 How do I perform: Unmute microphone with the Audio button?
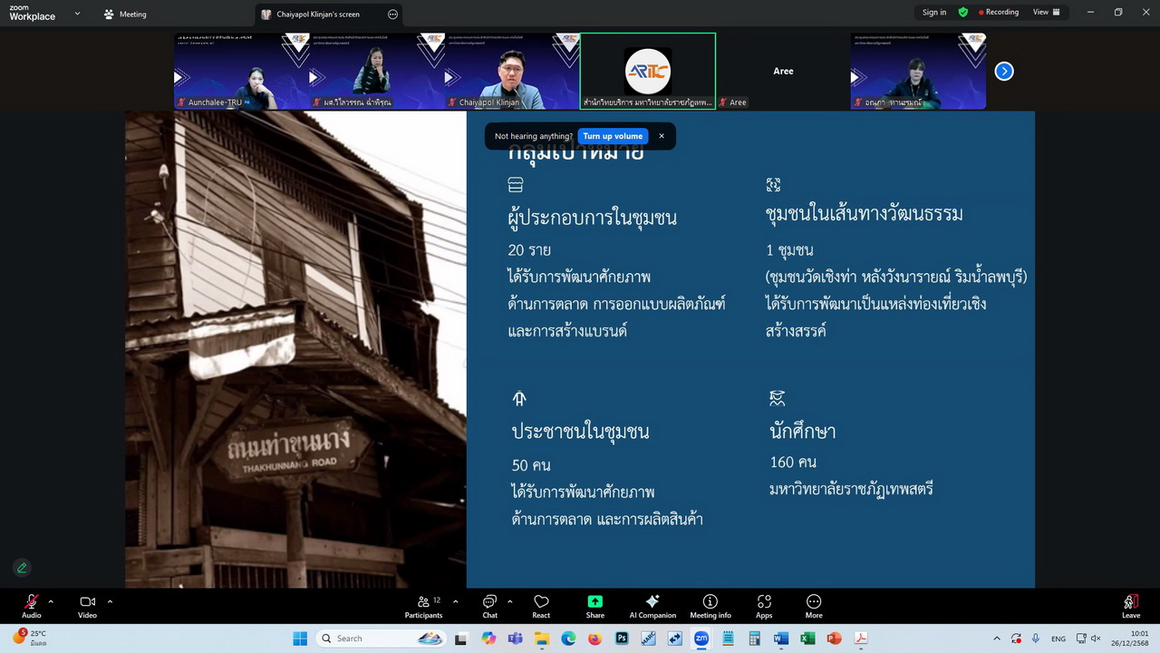32,606
